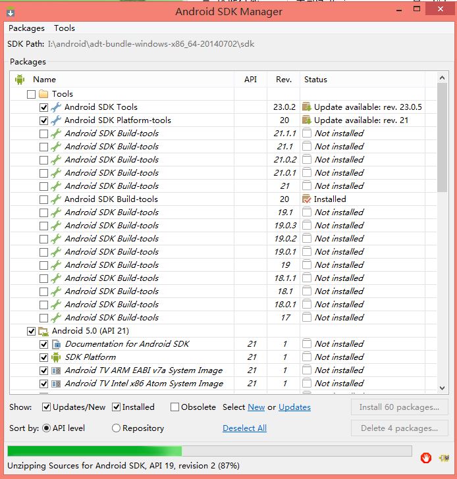
Task: Click not-installed icon for Build-tools 18.1.1
Action: coord(307,278)
